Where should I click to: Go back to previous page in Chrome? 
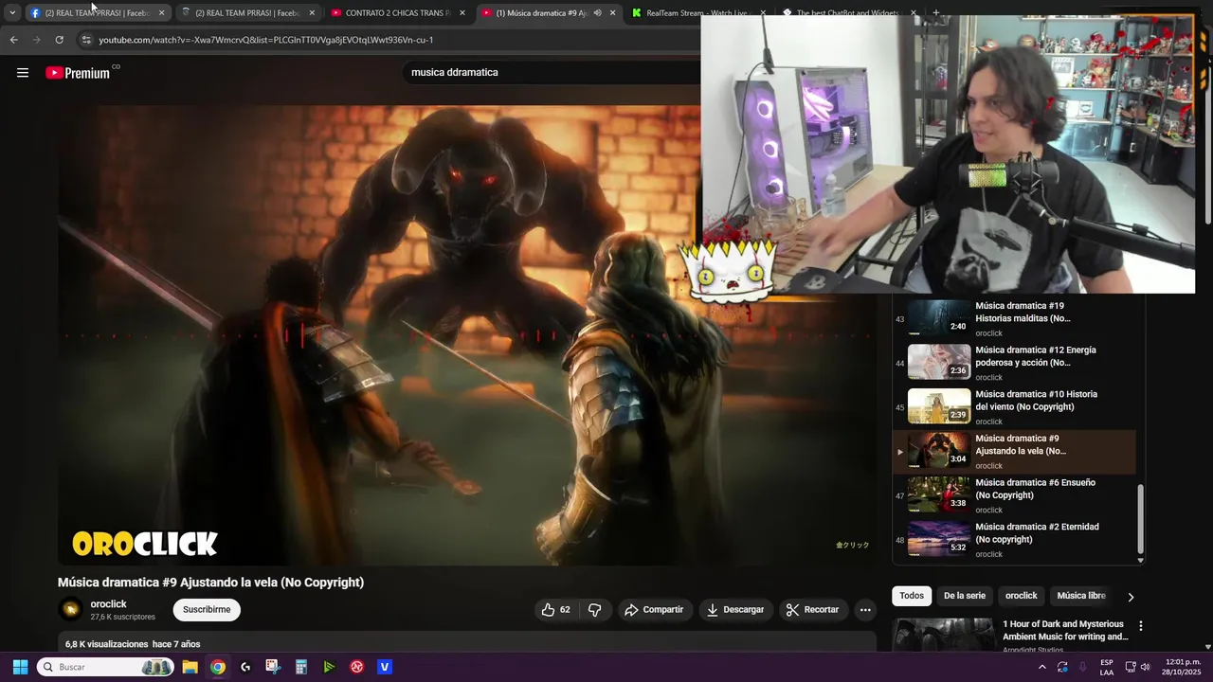[13, 40]
